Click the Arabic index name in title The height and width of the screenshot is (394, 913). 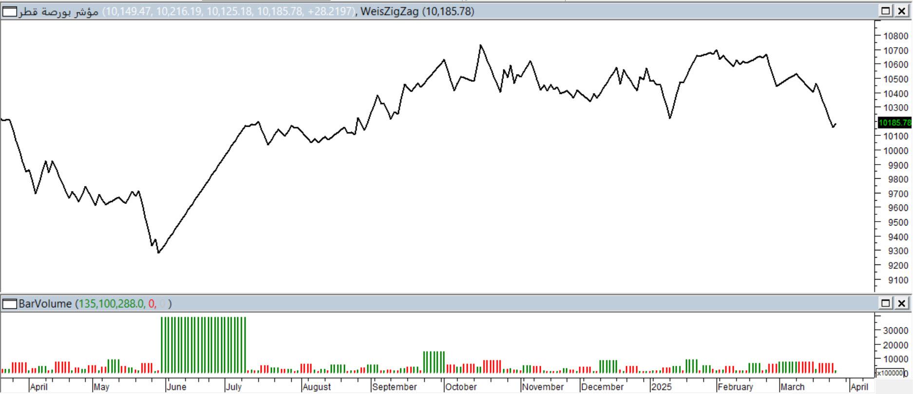pos(58,11)
